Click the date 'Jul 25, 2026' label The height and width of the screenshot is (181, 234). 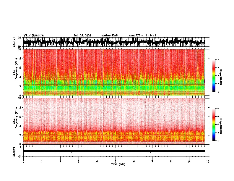[x=82, y=35]
